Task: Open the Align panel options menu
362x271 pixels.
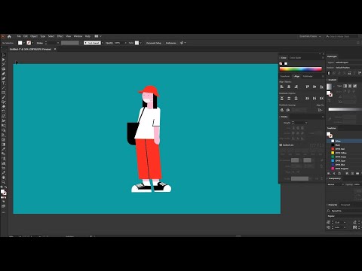Action: (323, 76)
